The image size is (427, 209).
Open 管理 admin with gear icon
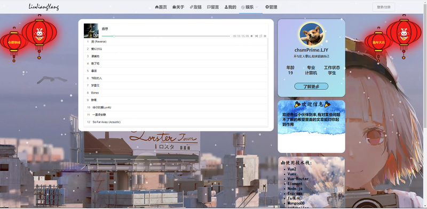pyautogui.click(x=271, y=7)
